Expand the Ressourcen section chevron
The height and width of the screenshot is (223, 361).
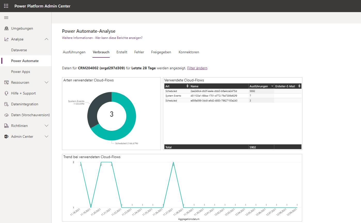(x=46, y=82)
